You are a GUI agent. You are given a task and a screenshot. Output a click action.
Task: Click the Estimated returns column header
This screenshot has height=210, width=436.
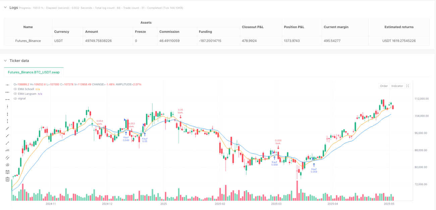399,27
